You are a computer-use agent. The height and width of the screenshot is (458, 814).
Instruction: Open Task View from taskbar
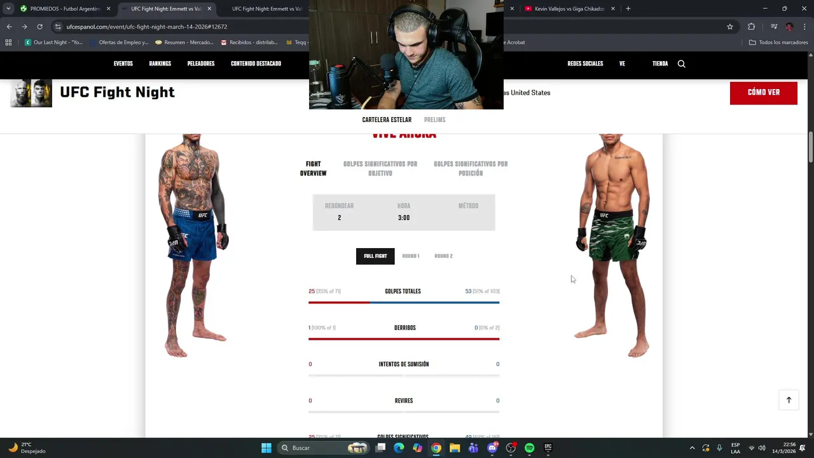[380, 448]
